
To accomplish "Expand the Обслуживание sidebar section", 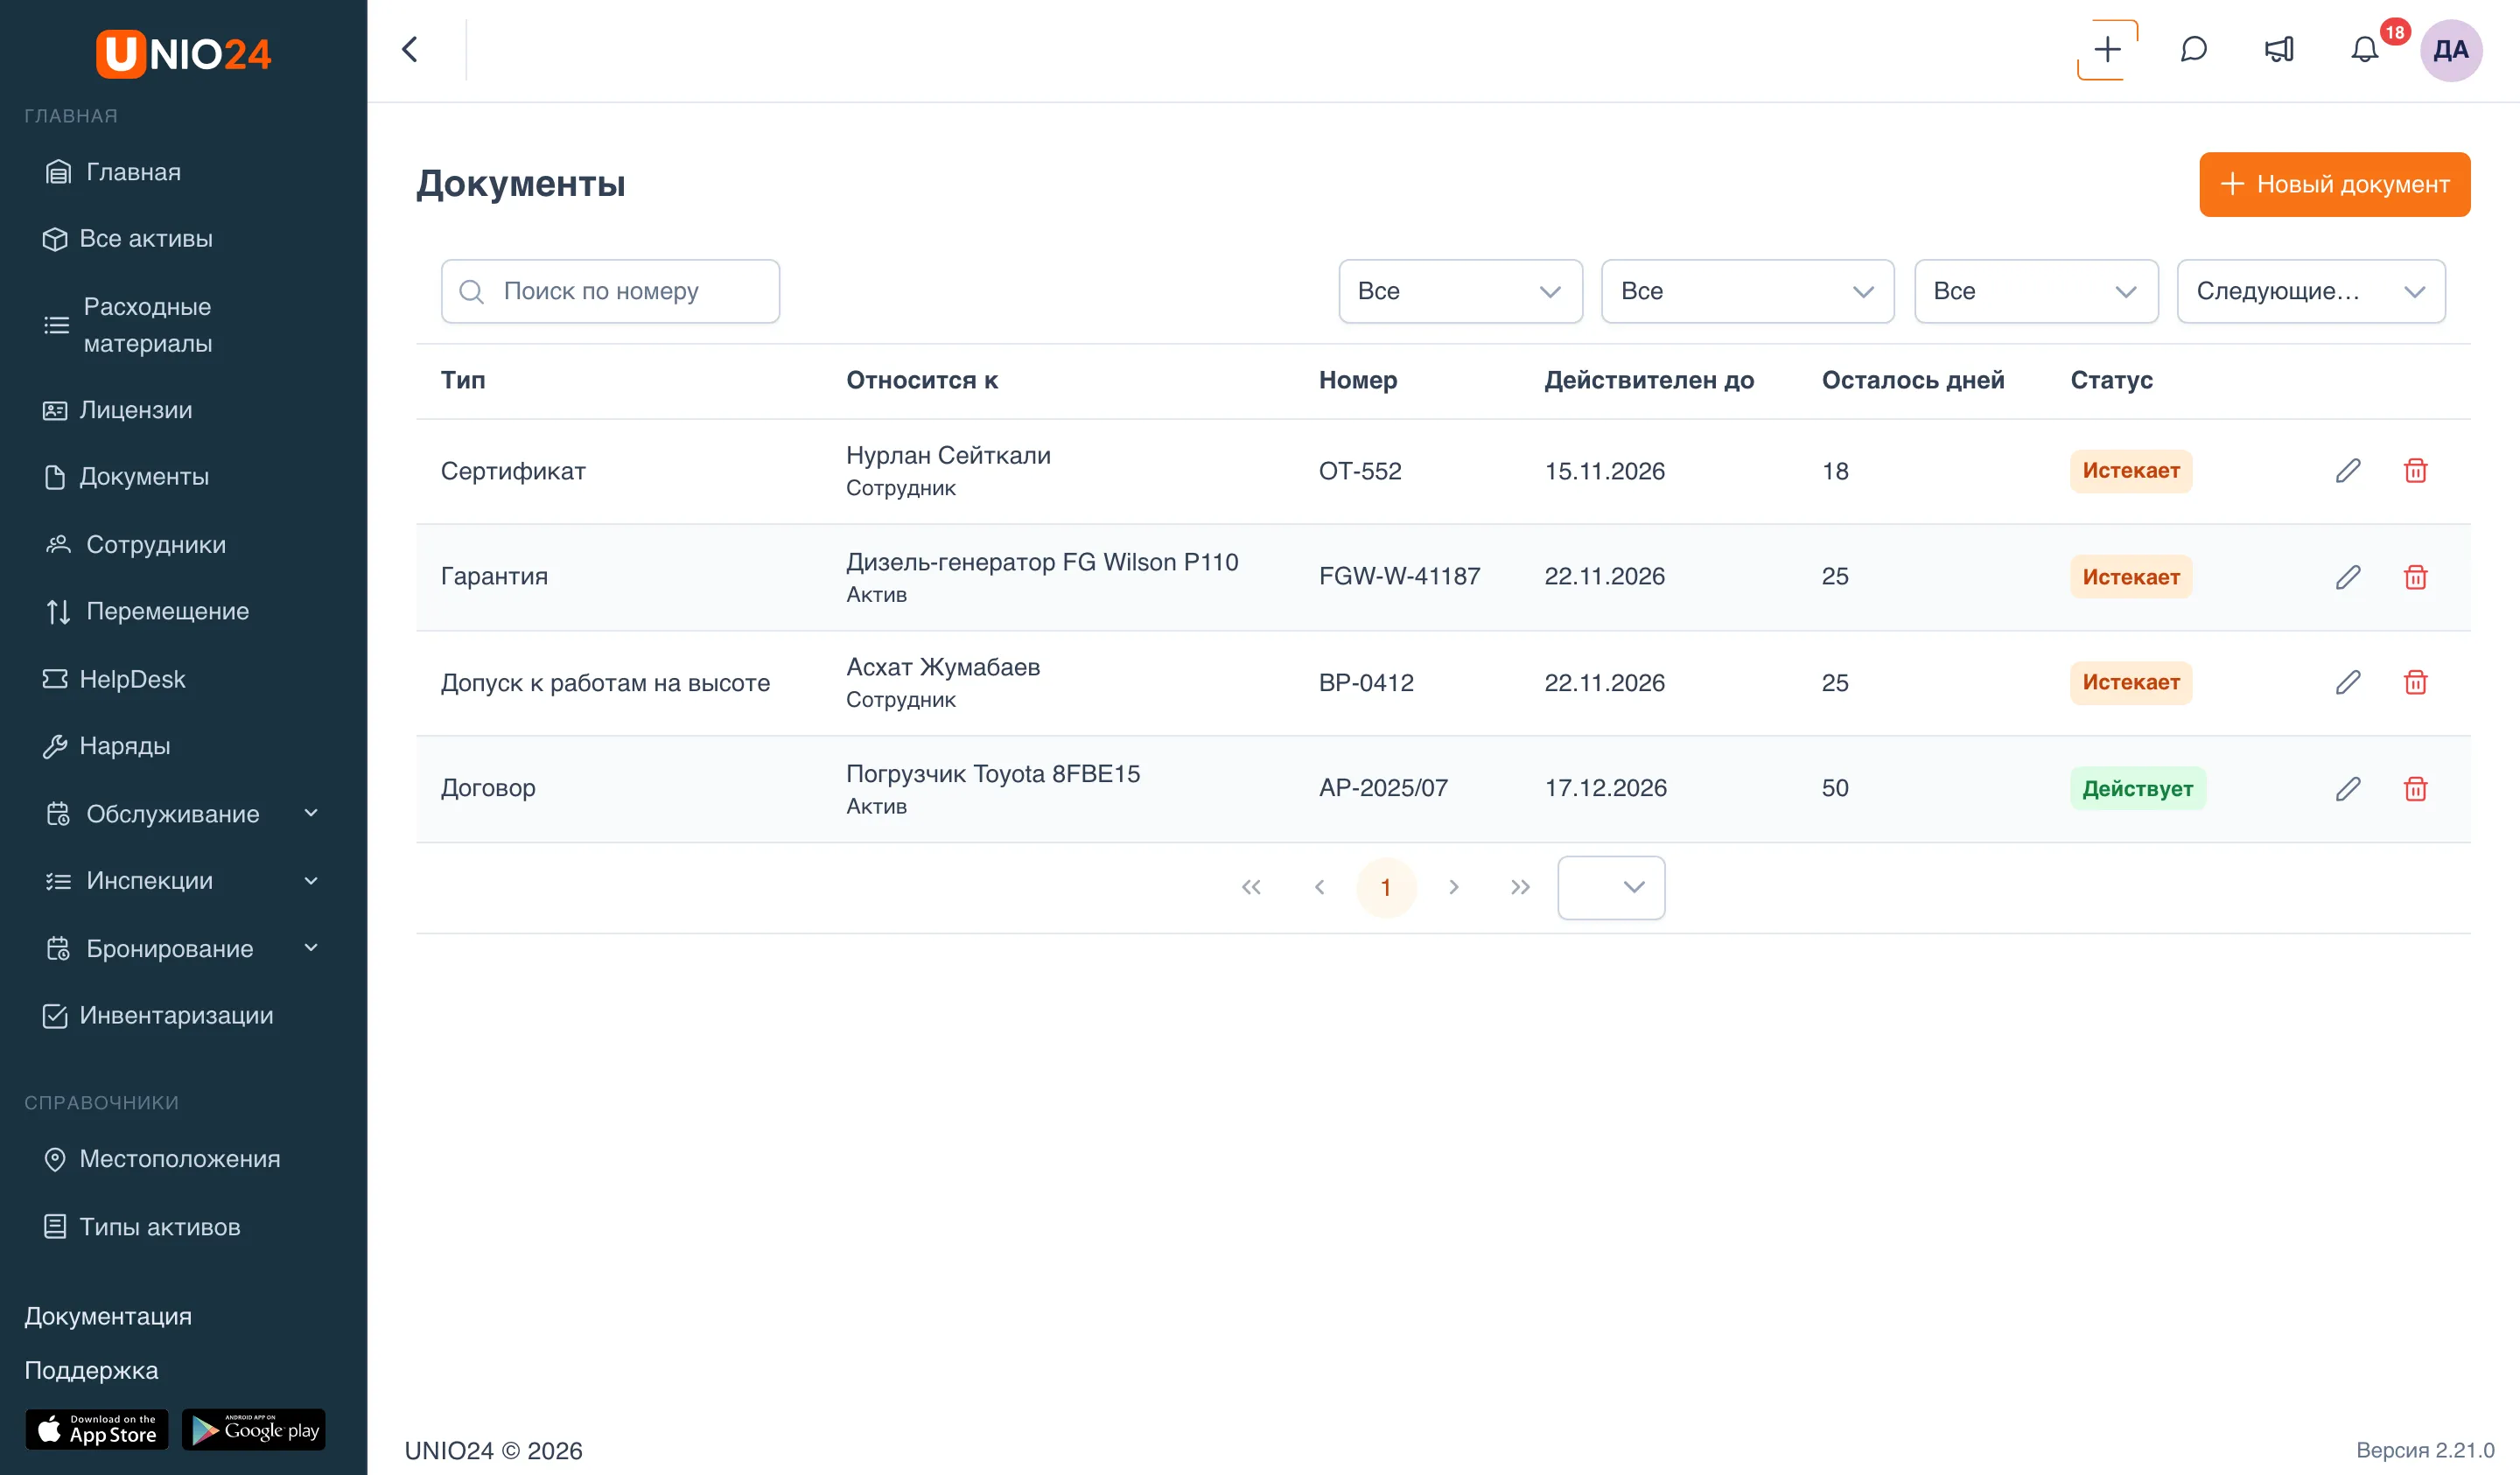I will click(x=183, y=814).
